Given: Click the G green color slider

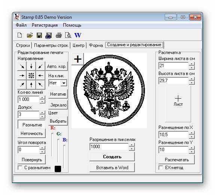Looking at the screenshot, I should [x=58, y=151].
